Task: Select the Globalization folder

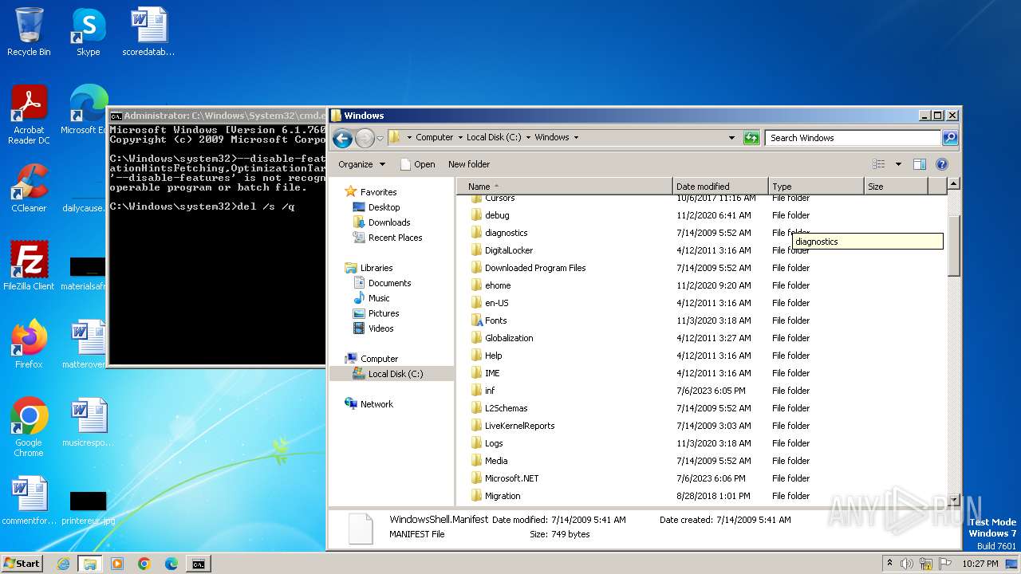Action: [509, 338]
